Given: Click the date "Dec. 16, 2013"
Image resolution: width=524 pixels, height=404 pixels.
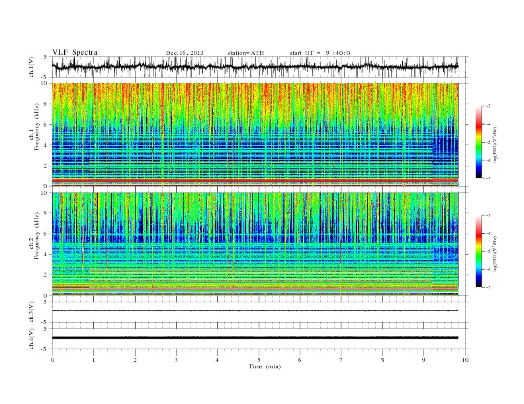Looking at the screenshot, I should click(185, 53).
